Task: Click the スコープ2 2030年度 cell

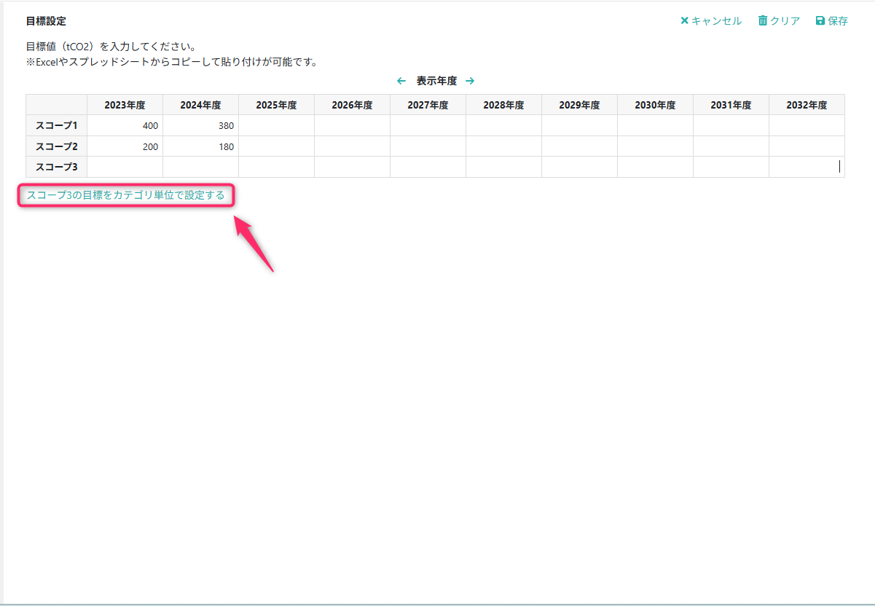Action: (x=655, y=146)
